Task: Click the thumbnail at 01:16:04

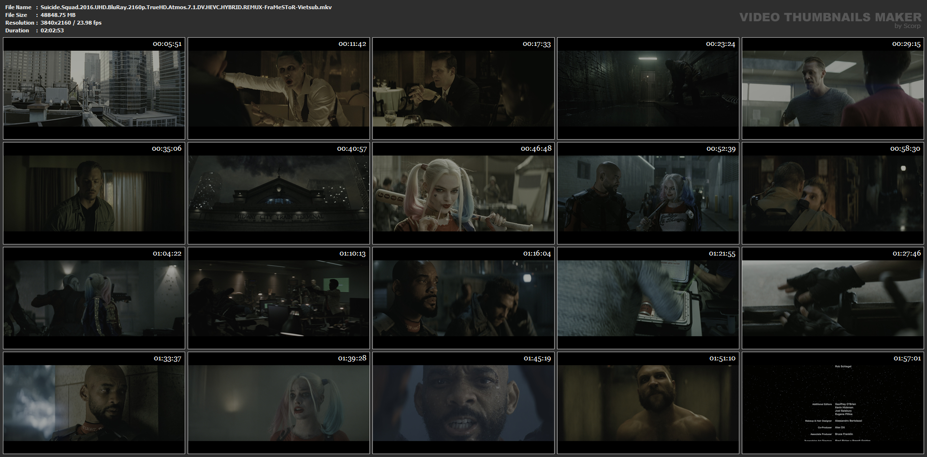Action: (x=463, y=298)
